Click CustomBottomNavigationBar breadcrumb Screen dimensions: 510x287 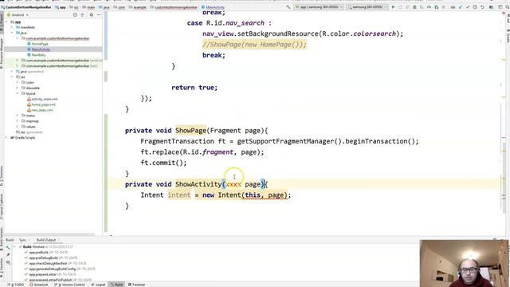26,7
